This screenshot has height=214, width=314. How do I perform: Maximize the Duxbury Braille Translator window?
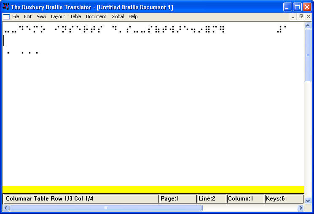(297, 7)
